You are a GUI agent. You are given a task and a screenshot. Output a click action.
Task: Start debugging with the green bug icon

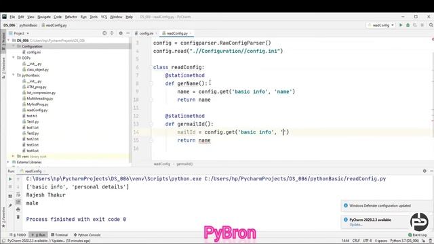[x=408, y=25]
